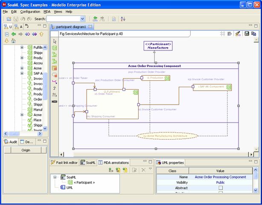Click into the Search input field
This screenshot has height=205, width=262.
pos(64,19)
